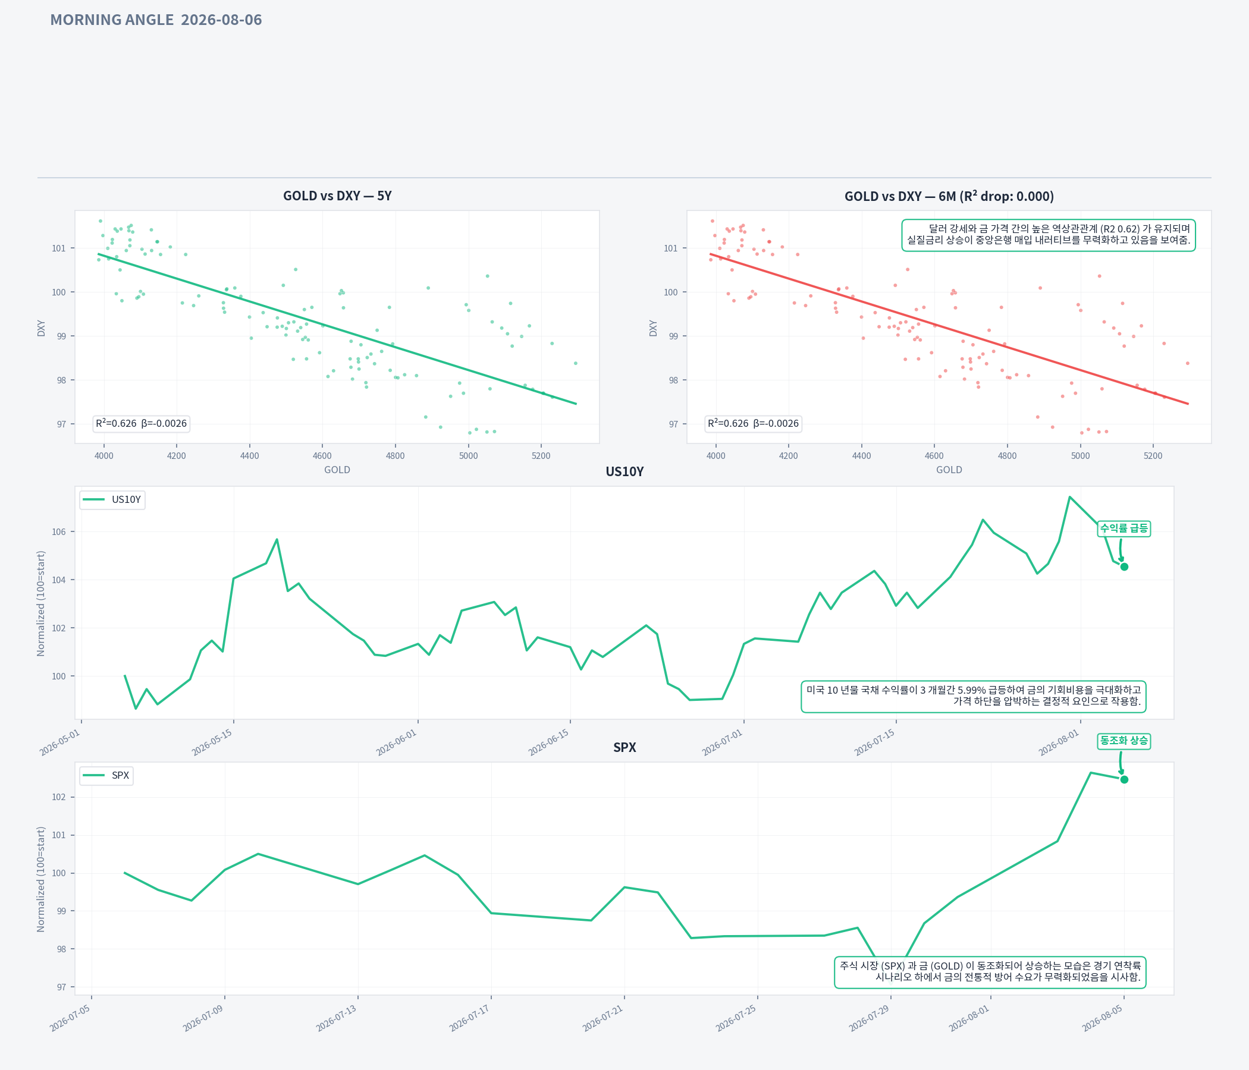Screen dimensions: 1249x1070
Task: Click the red regression line in the 6M scatter
Action: (x=949, y=329)
